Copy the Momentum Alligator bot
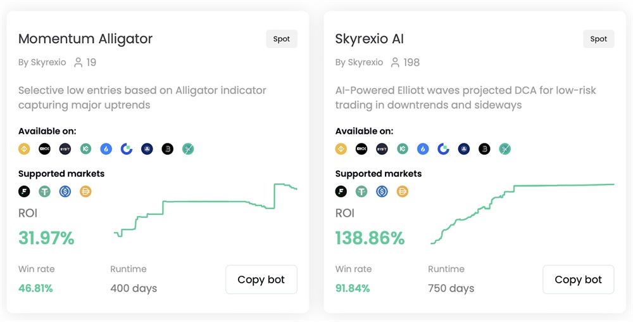 click(x=261, y=280)
